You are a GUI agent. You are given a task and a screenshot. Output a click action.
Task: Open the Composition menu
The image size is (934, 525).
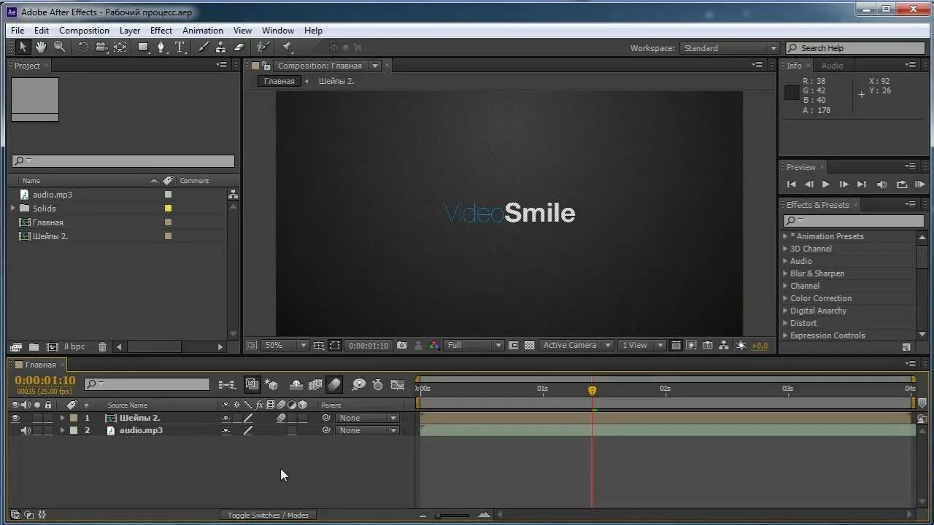(84, 31)
